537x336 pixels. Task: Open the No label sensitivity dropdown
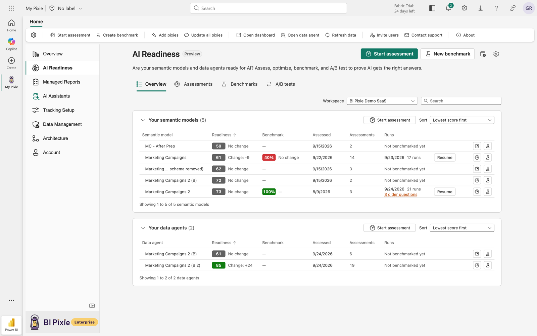pyautogui.click(x=66, y=8)
